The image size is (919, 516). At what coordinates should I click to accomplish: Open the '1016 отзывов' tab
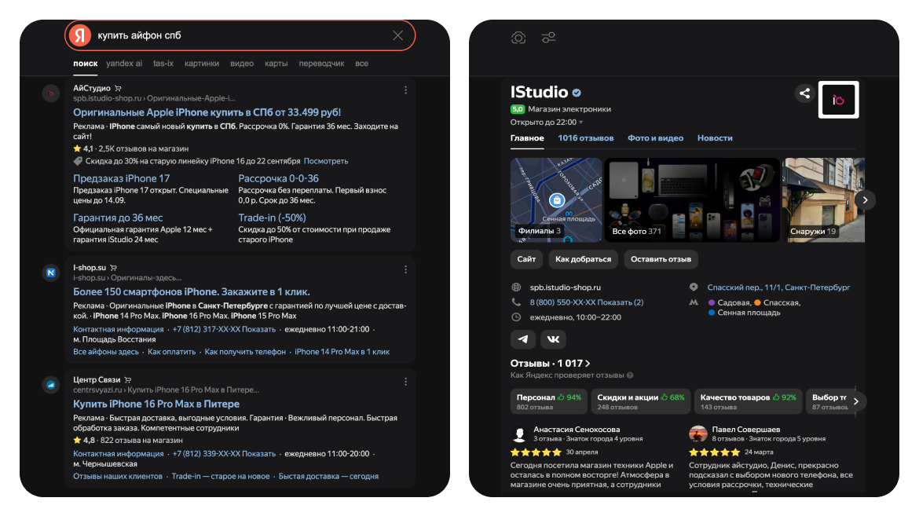(585, 138)
